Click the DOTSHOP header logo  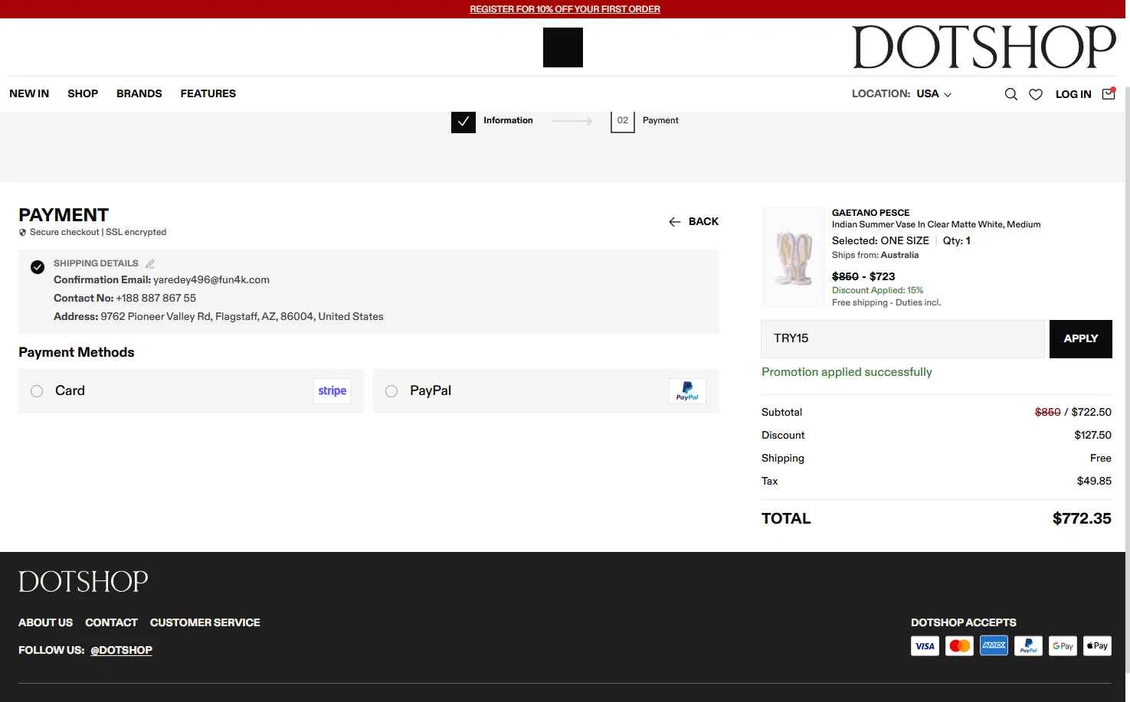[x=984, y=47]
